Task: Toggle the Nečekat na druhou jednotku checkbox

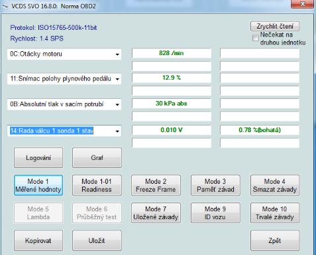Action: tap(256, 38)
